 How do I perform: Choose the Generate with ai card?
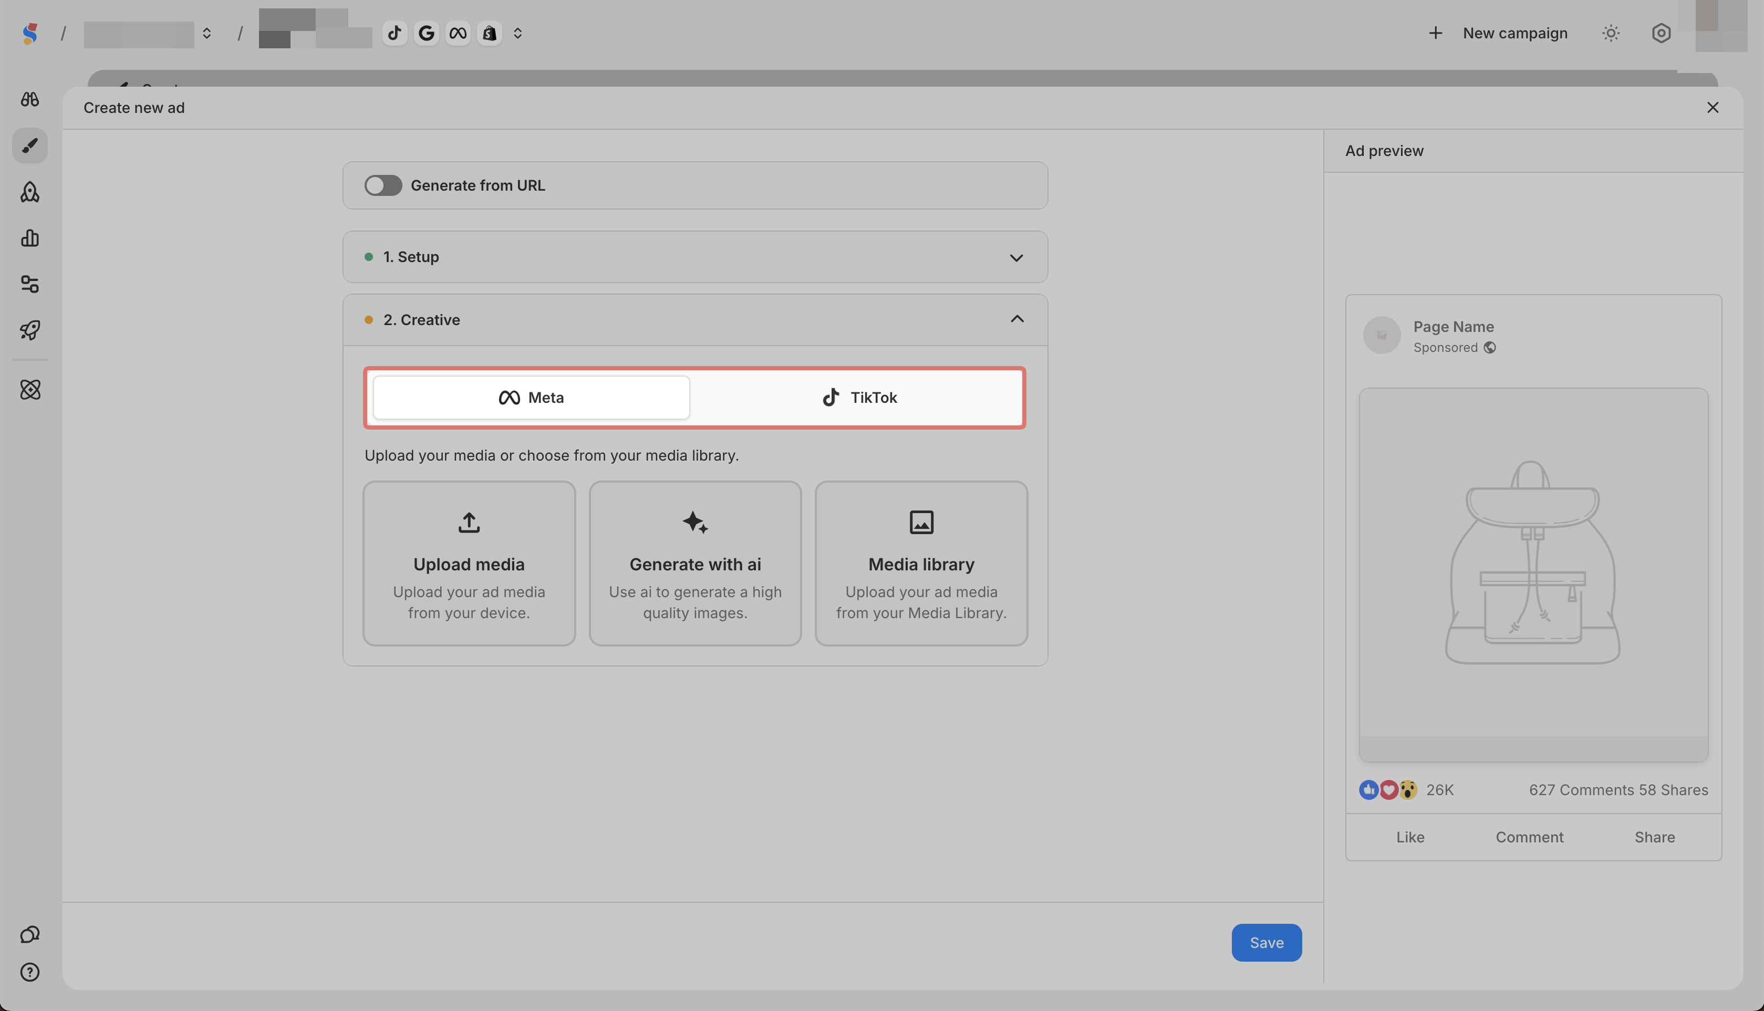click(695, 563)
